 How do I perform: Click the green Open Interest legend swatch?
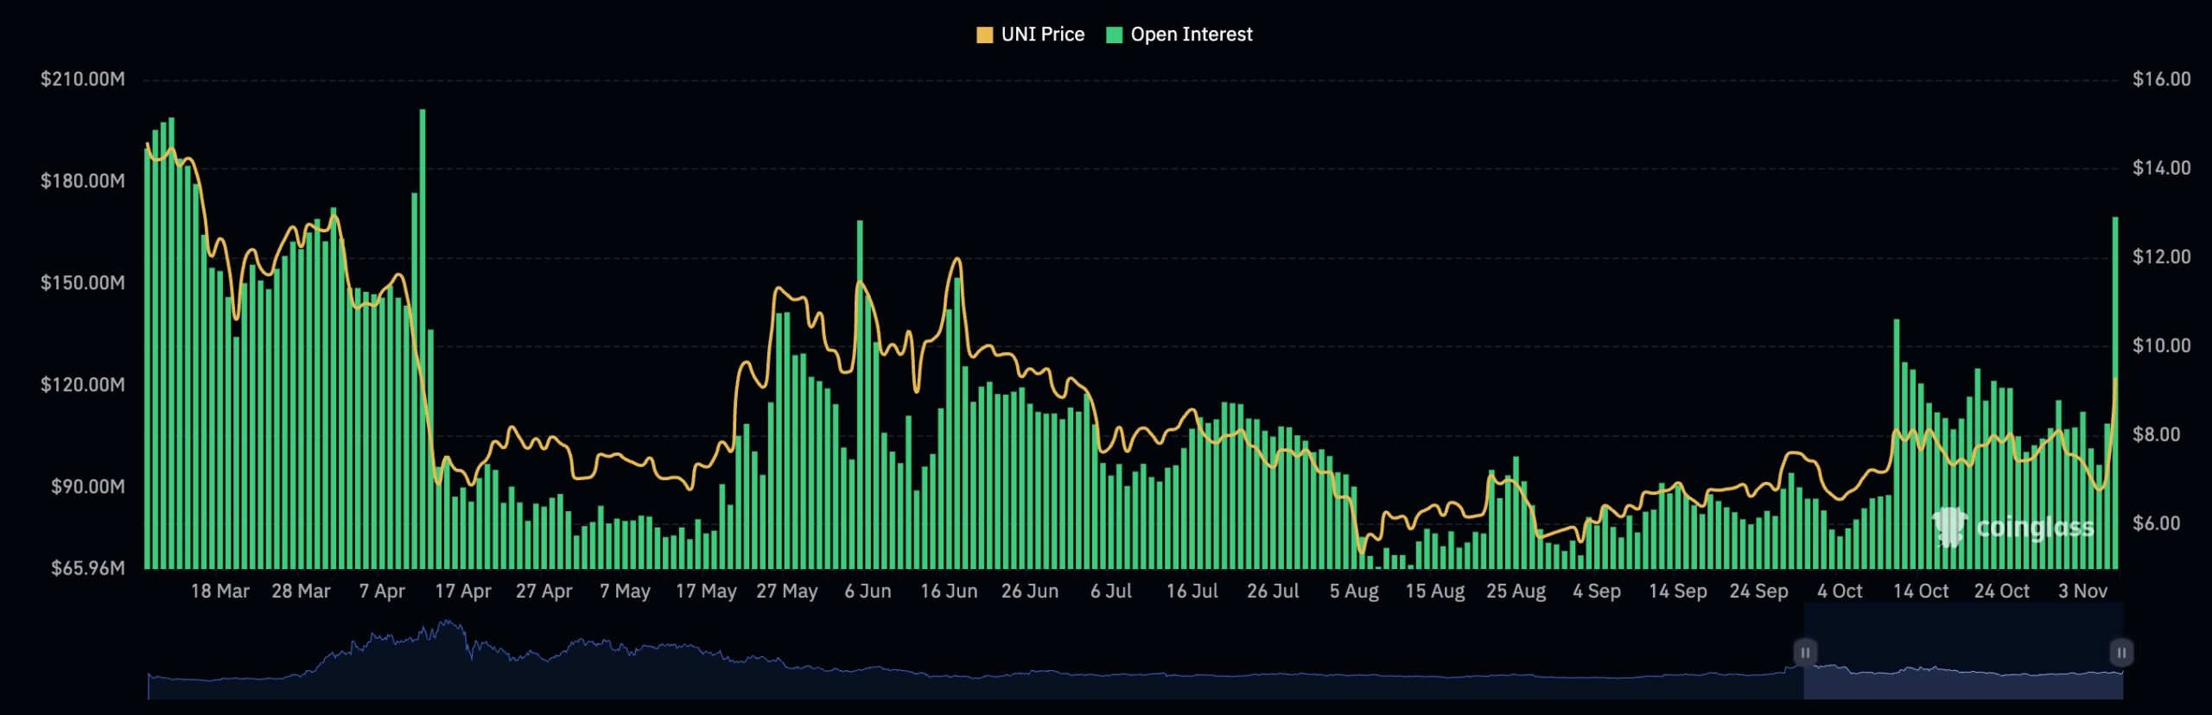click(1115, 35)
